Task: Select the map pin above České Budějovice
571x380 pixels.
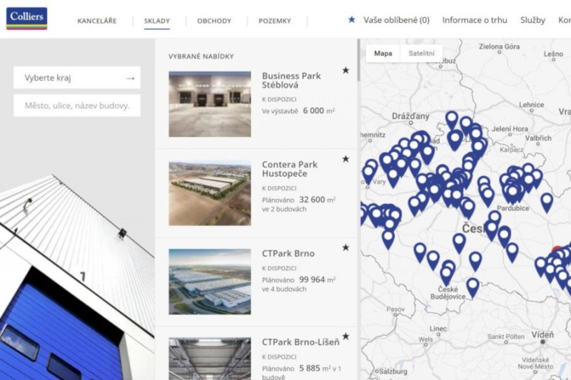Action: tap(447, 275)
